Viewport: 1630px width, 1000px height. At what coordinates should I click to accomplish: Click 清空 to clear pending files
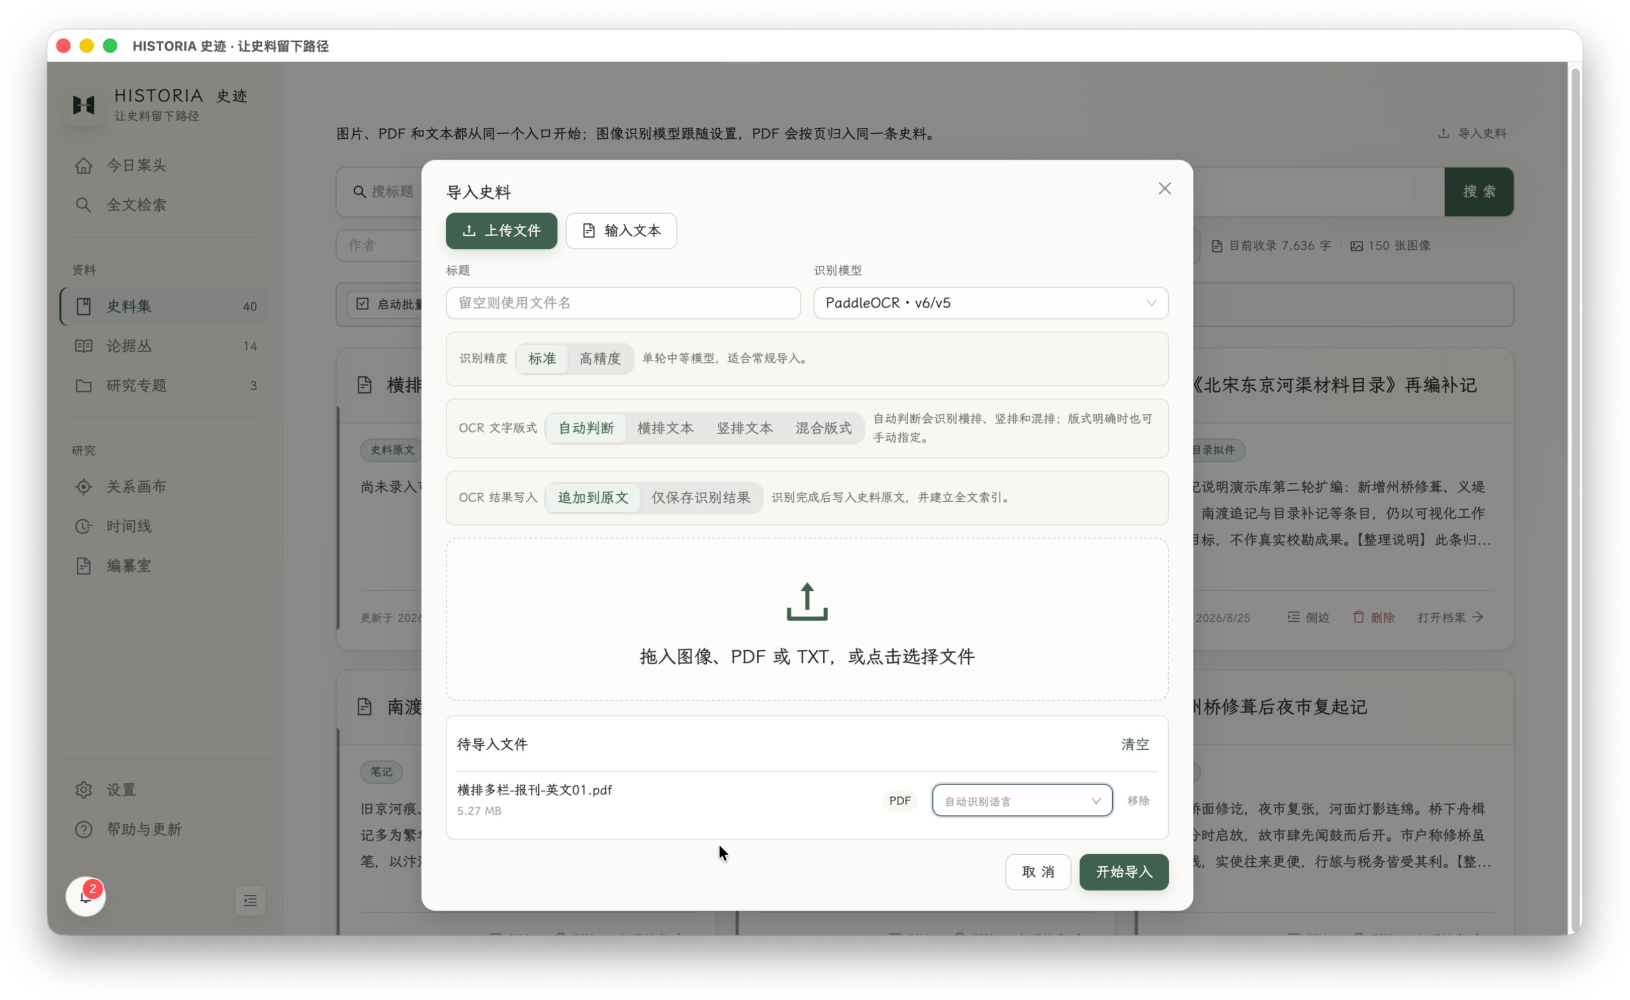click(x=1134, y=744)
